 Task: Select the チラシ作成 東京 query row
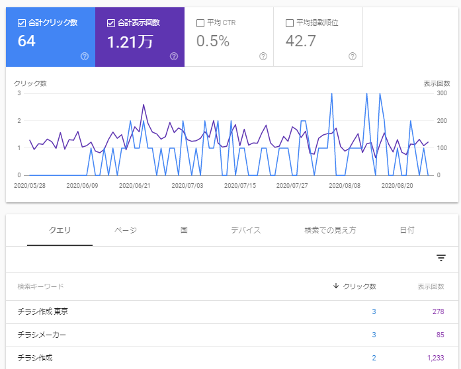tap(232, 311)
